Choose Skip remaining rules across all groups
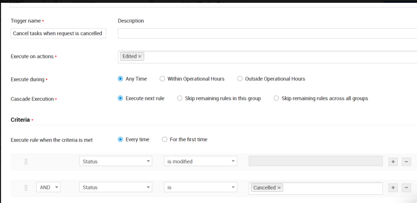 point(276,98)
